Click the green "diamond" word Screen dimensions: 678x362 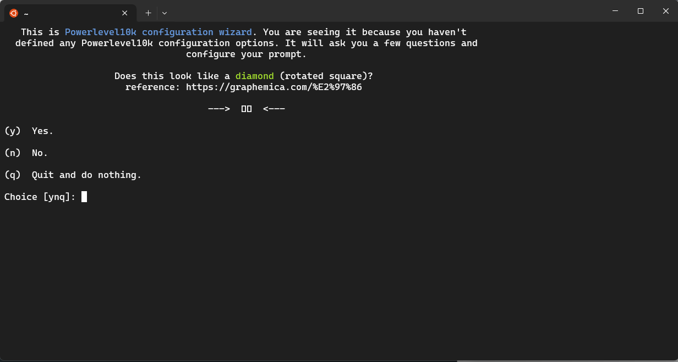point(254,76)
